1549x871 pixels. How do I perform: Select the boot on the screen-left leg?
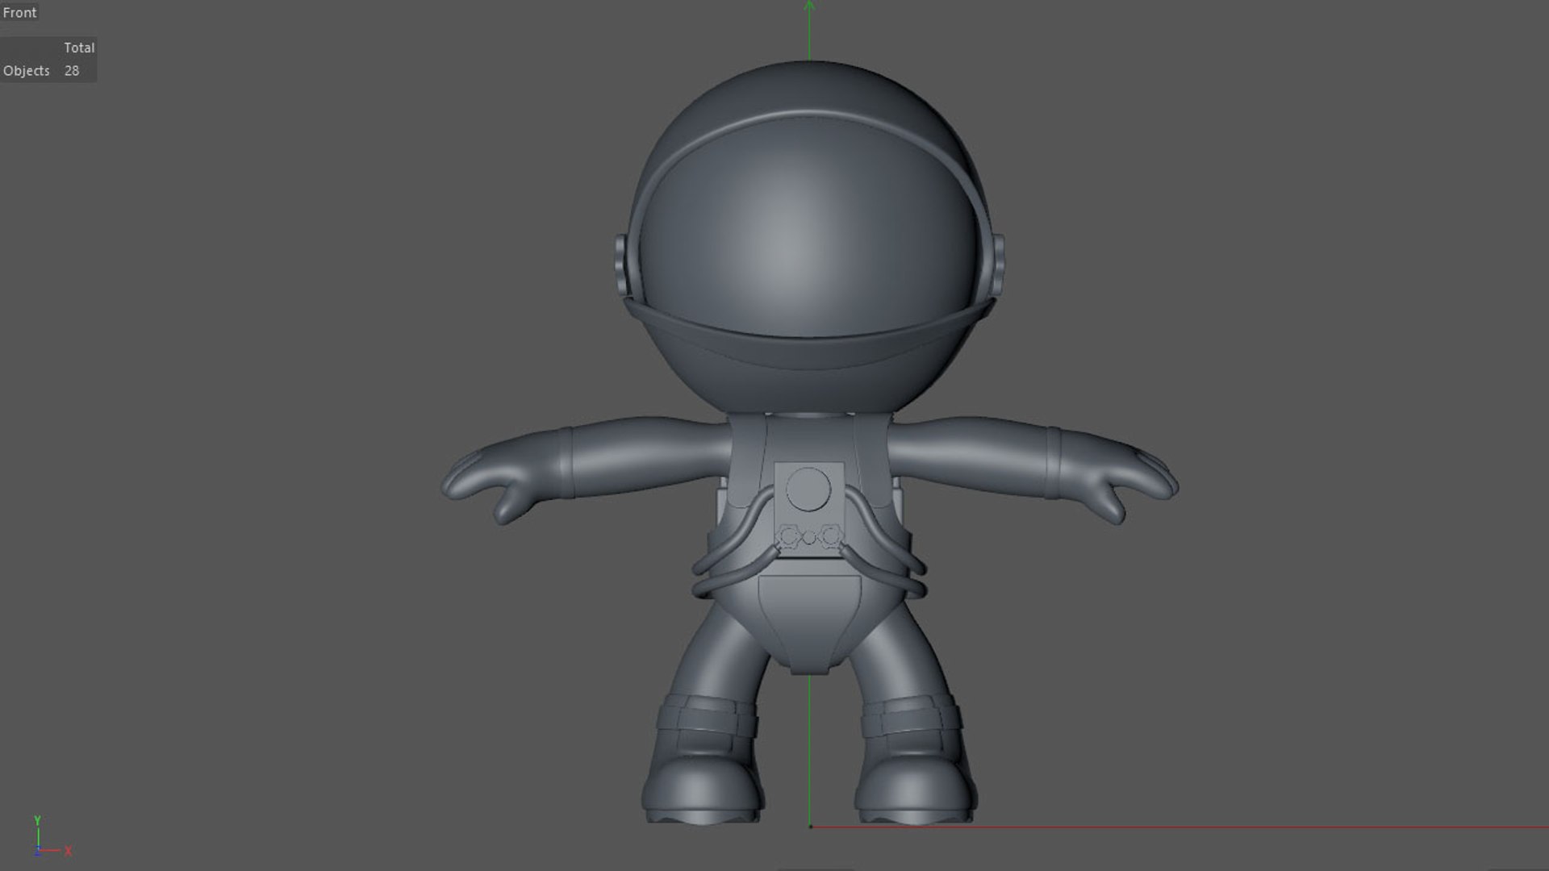tap(702, 774)
